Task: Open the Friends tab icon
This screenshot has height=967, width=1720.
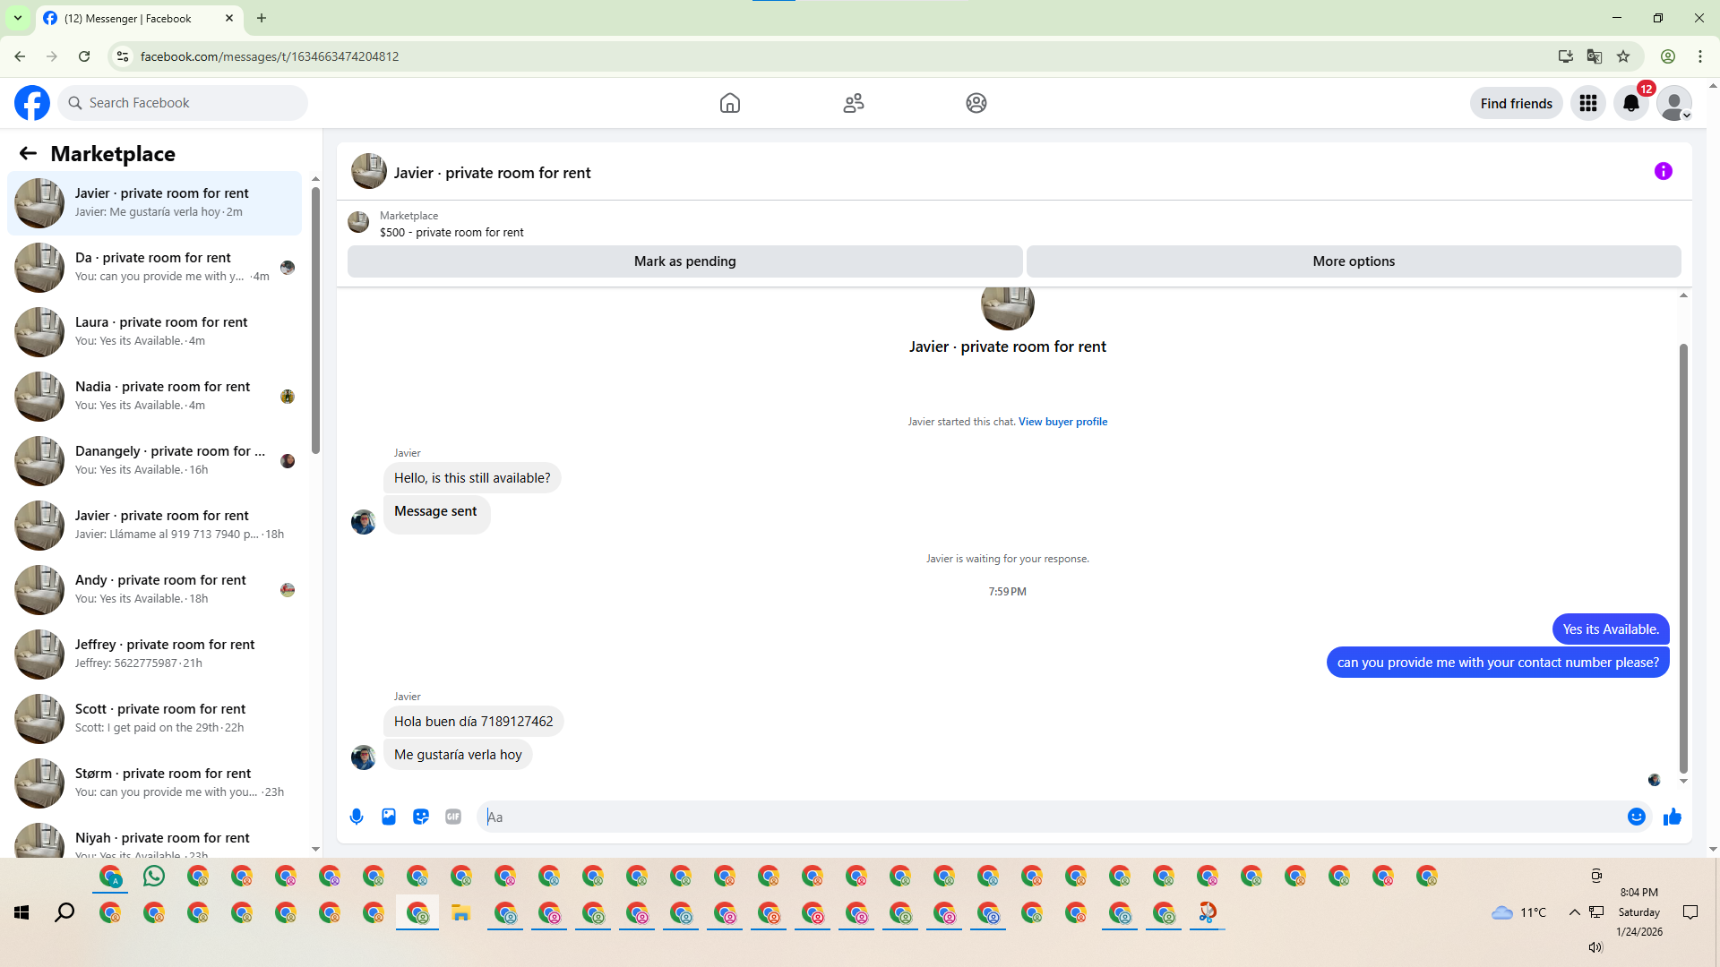Action: tap(854, 103)
